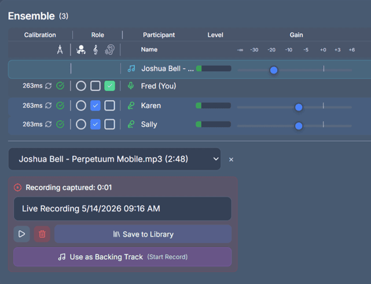
Task: Click the instrument icon beside Sally
Action: coord(131,124)
